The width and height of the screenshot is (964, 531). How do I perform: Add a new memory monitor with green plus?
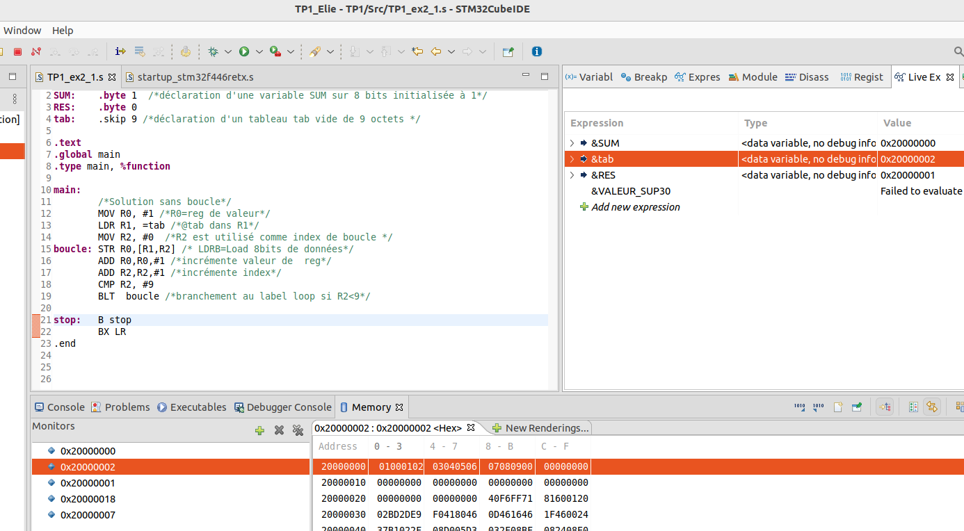click(x=259, y=430)
